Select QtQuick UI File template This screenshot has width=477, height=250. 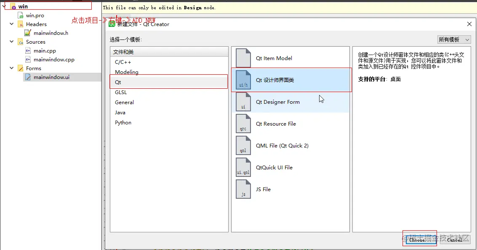coord(290,167)
